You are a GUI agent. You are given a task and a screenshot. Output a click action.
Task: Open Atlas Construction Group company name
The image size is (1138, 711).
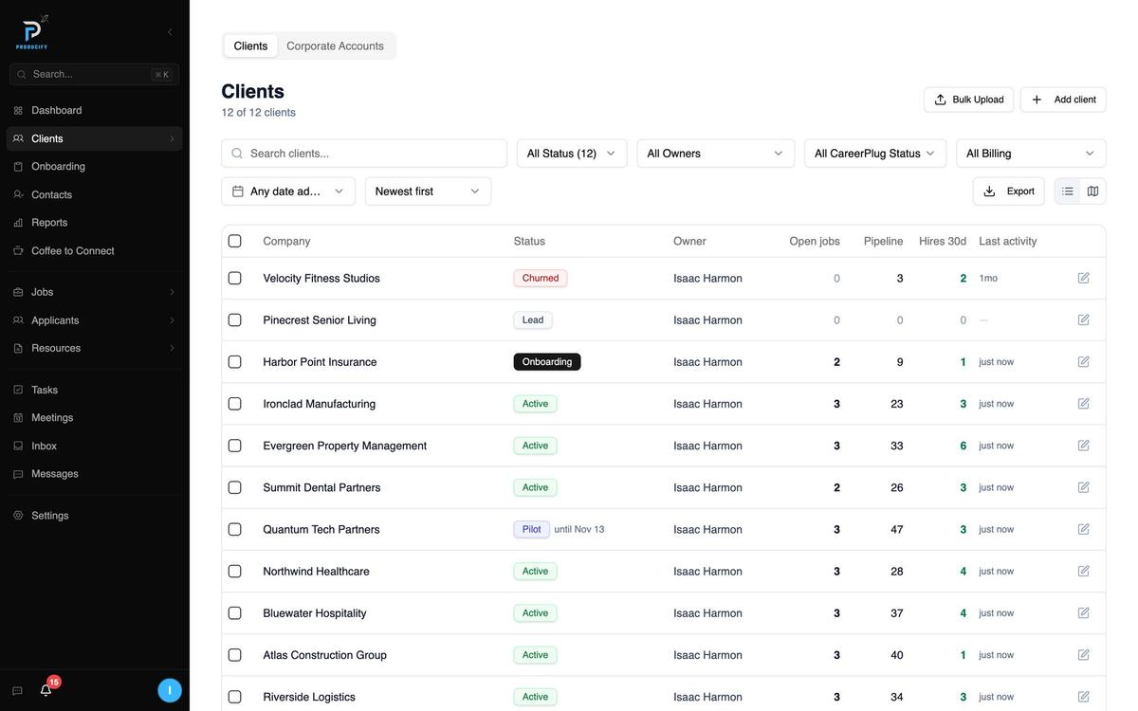(x=324, y=655)
